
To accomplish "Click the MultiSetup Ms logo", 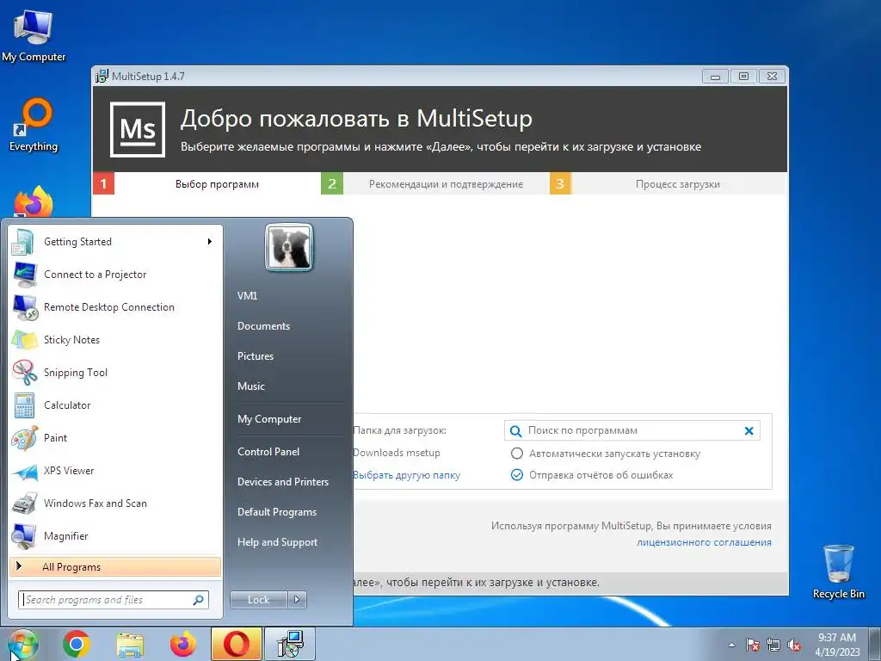I will pos(138,129).
